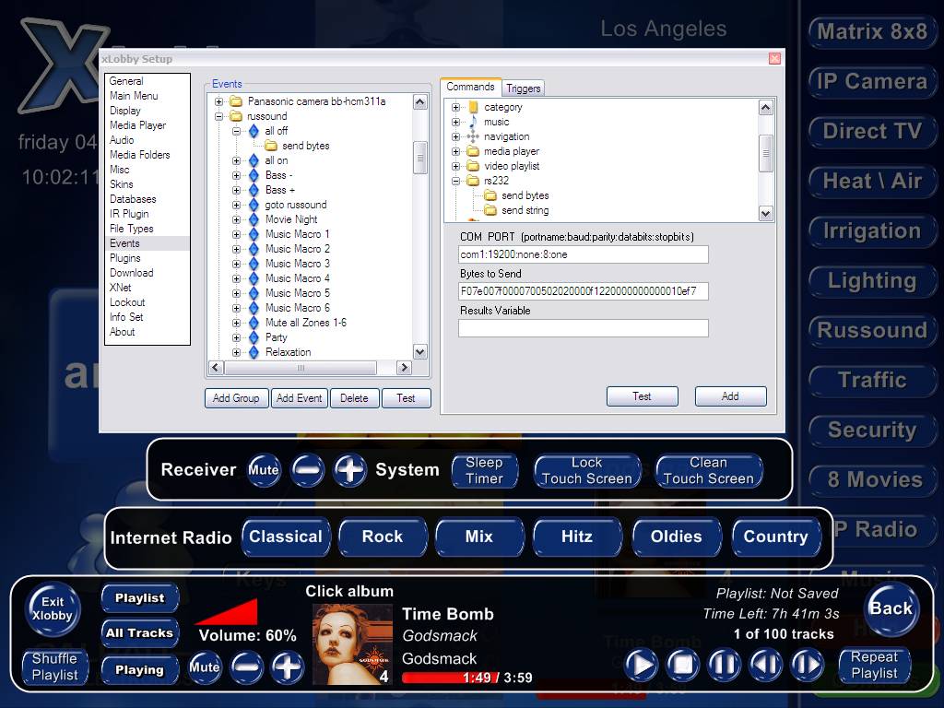Expand the navigation commands node

[x=455, y=136]
